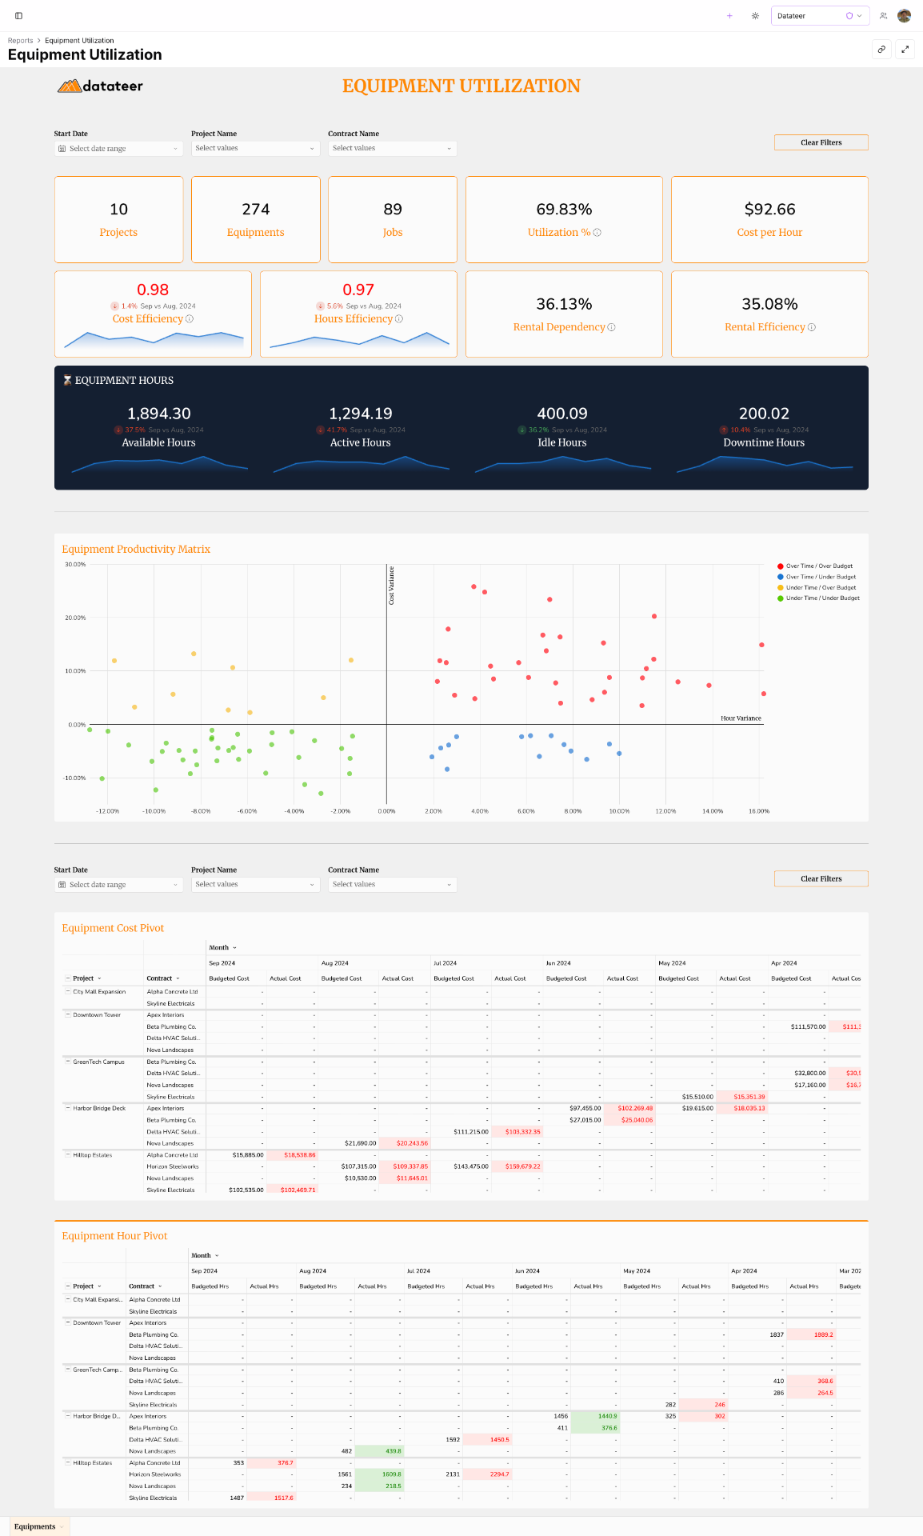Switch theme with the sun icon
The image size is (923, 1536).
(755, 16)
